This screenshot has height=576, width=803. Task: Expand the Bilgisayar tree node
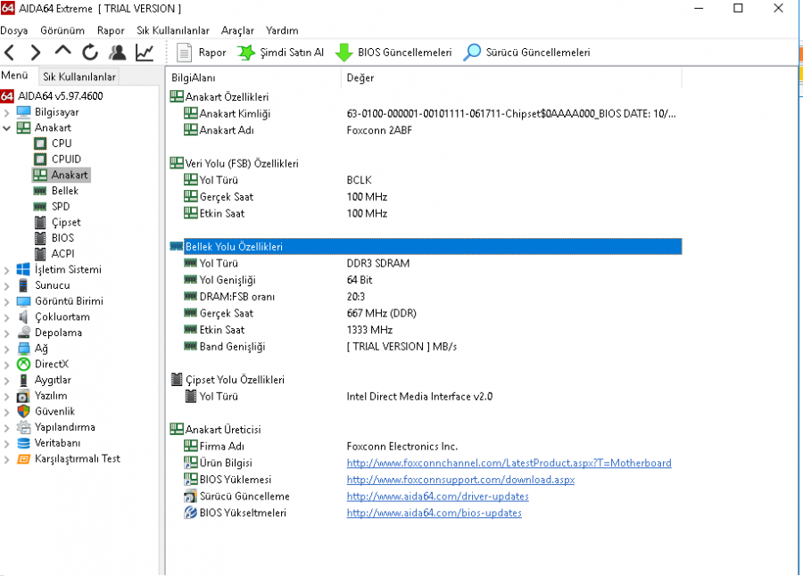(6, 112)
